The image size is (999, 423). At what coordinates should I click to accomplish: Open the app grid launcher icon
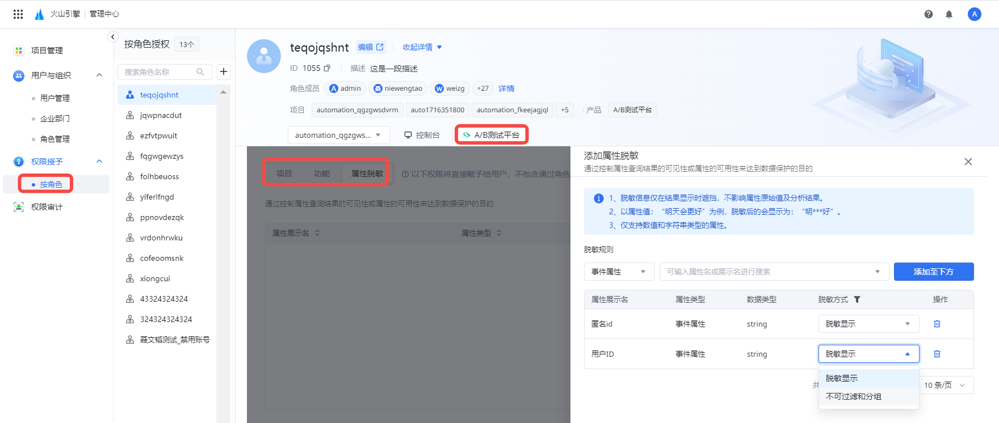tap(18, 14)
